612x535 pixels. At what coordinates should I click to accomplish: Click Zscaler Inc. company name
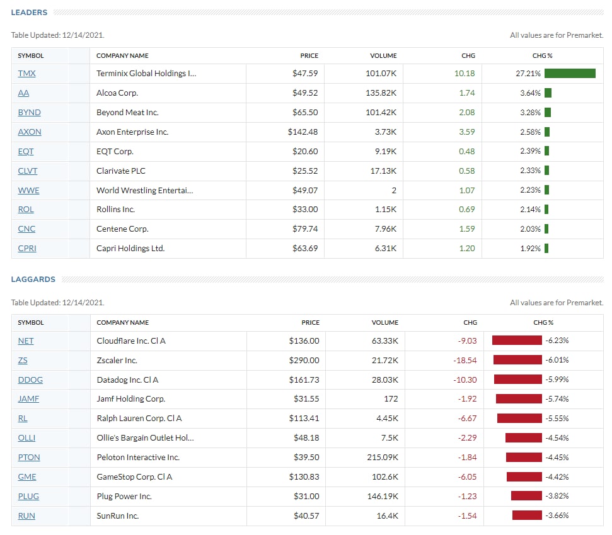click(x=117, y=361)
